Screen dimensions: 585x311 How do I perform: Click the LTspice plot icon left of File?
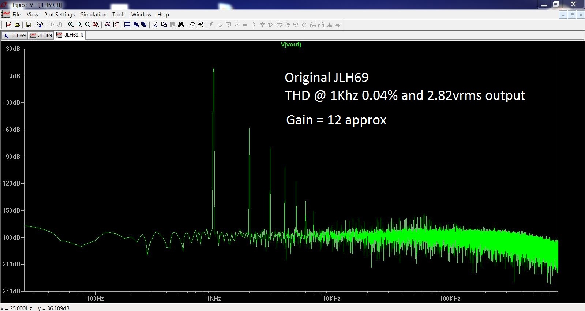[5, 14]
